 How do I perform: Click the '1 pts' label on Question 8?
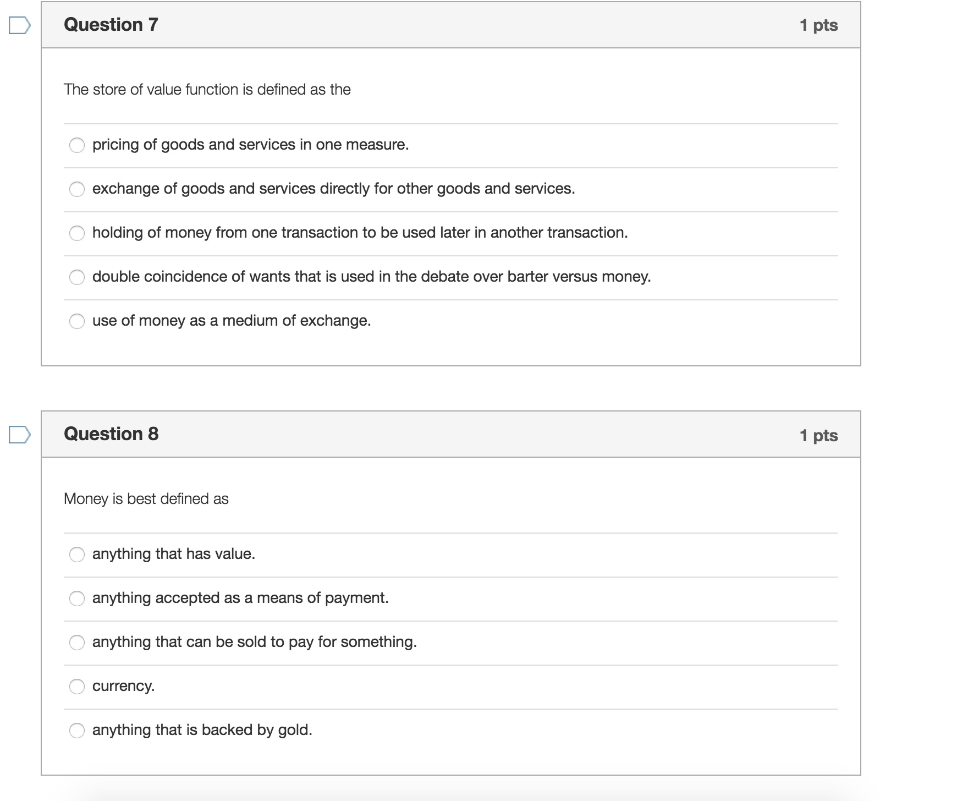click(x=818, y=436)
